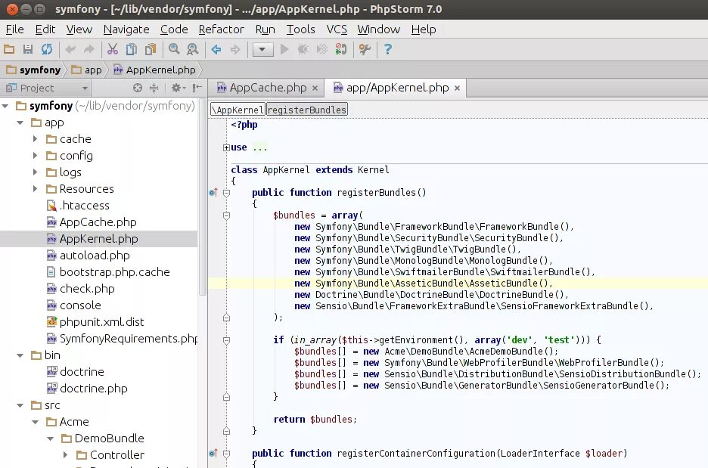This screenshot has height=468, width=708.
Task: Fold the $bundles array block in gutter
Action: coord(227,215)
